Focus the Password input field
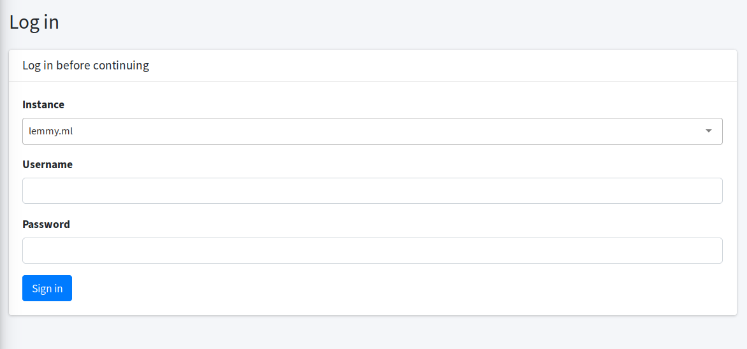Viewport: 747px width, 349px height. click(372, 250)
